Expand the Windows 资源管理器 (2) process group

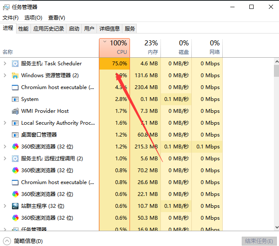5,75
